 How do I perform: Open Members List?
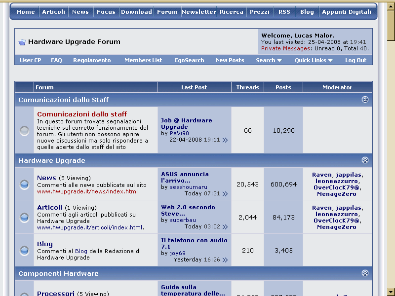pyautogui.click(x=143, y=60)
